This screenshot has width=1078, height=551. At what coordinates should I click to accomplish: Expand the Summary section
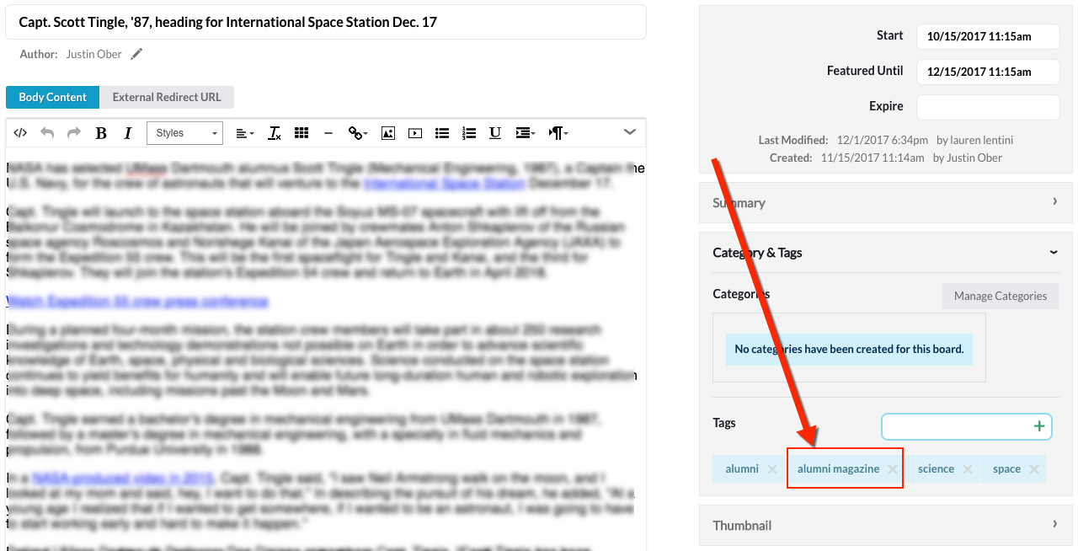tap(885, 202)
